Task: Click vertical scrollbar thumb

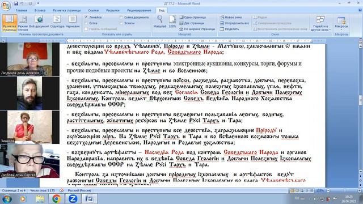Action: 361,100
